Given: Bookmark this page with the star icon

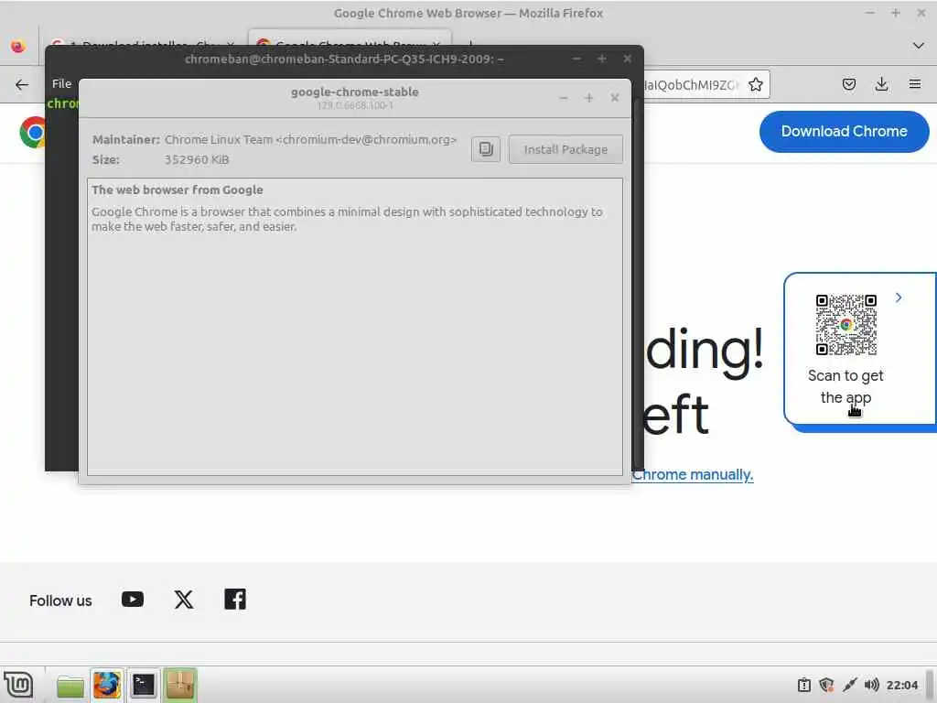Looking at the screenshot, I should click(755, 84).
